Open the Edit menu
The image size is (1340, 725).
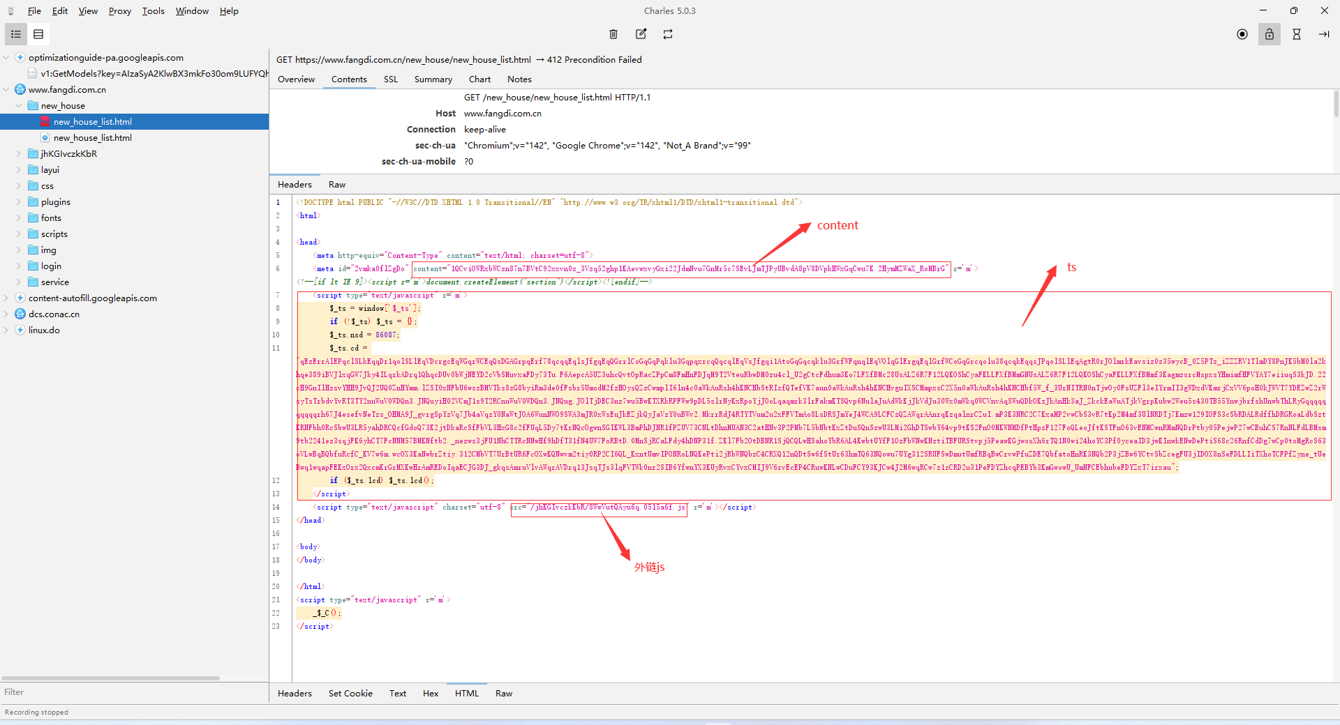[x=60, y=11]
